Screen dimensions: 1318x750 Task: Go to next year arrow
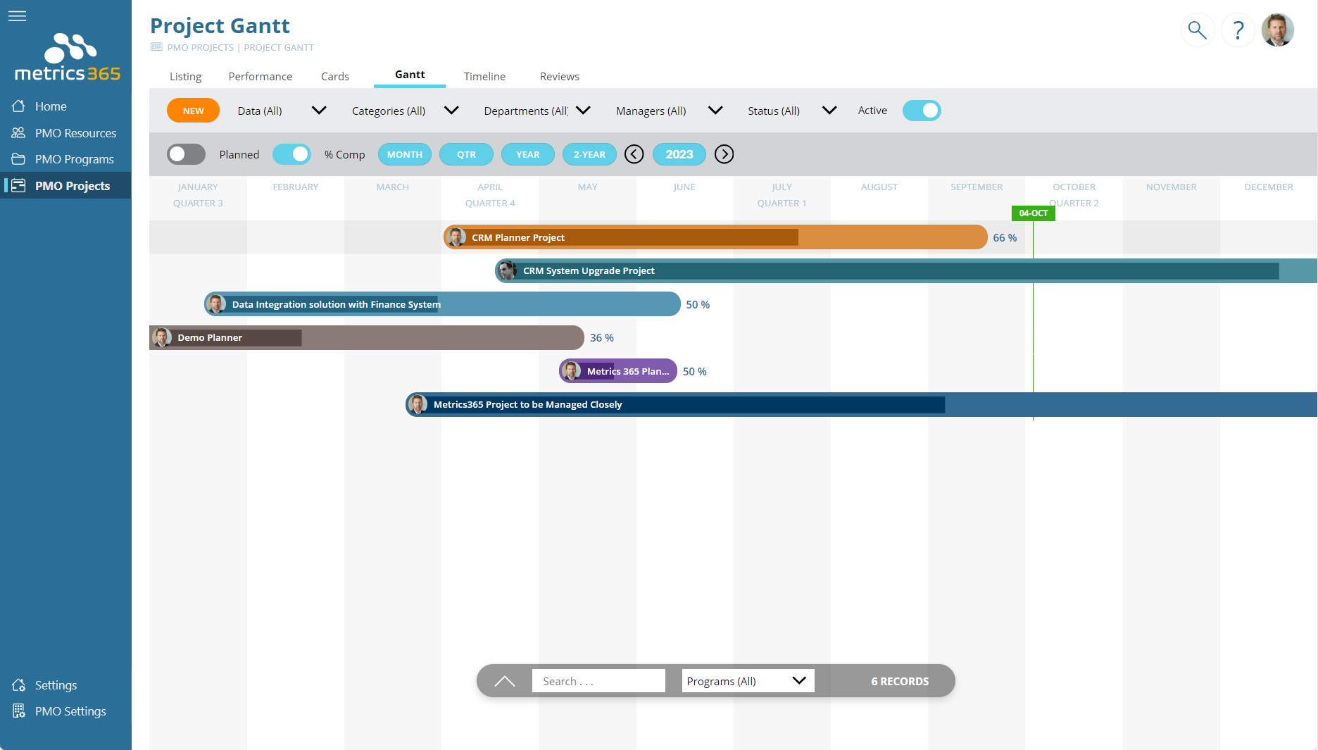tap(724, 154)
